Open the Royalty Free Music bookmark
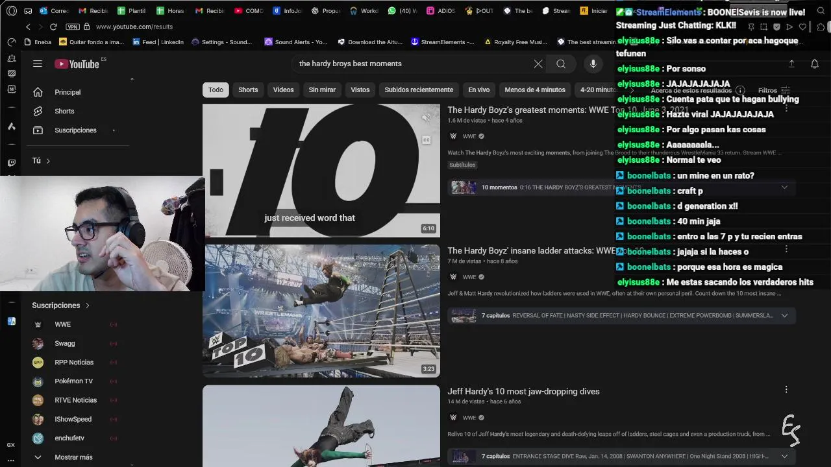This screenshot has height=467, width=831. (515, 42)
